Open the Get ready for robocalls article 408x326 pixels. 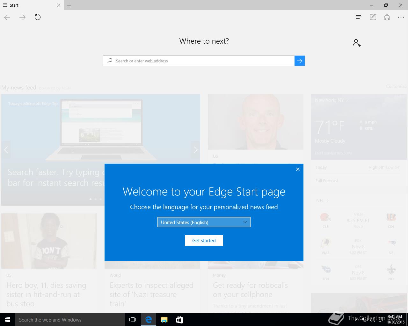[250, 290]
